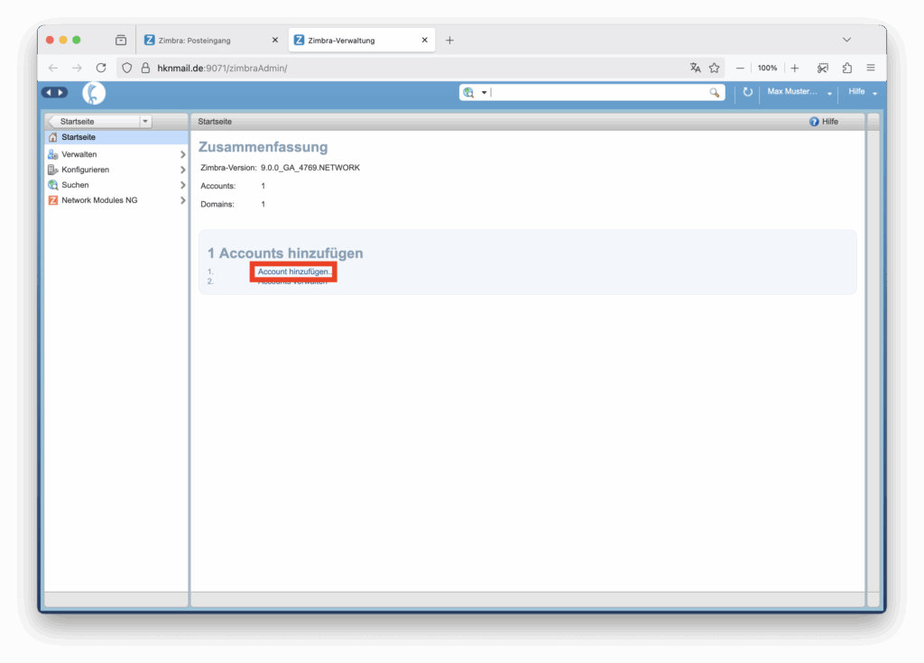Screen dimensions: 924x663
Task: Go back with the browser back arrow
Action: 53,68
